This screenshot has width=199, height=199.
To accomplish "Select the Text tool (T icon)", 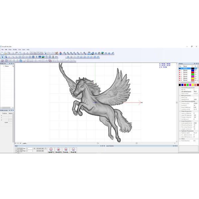I will (36, 57).
